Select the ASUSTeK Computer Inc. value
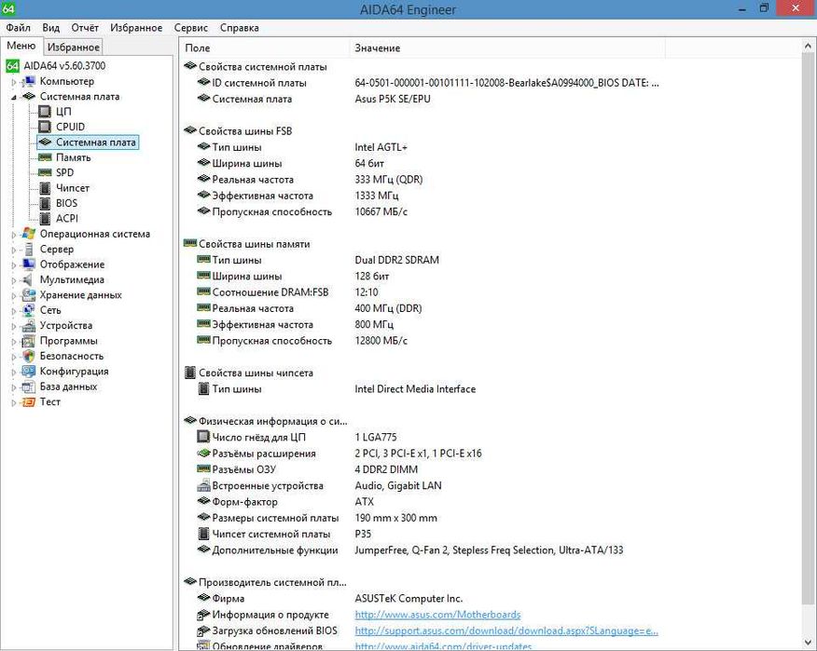The height and width of the screenshot is (651, 817). coord(409,599)
